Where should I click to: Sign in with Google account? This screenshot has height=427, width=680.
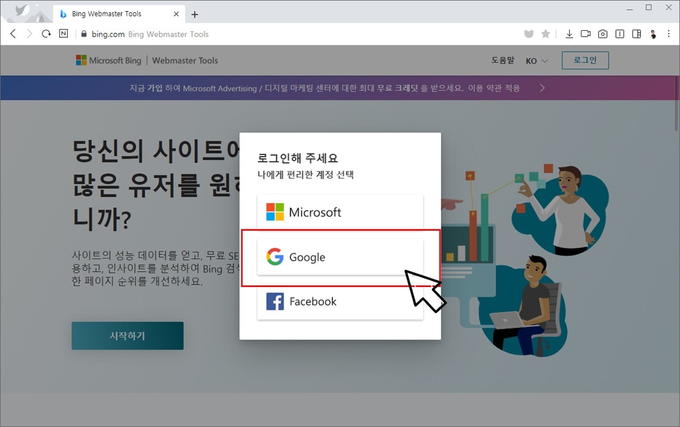[x=340, y=257]
